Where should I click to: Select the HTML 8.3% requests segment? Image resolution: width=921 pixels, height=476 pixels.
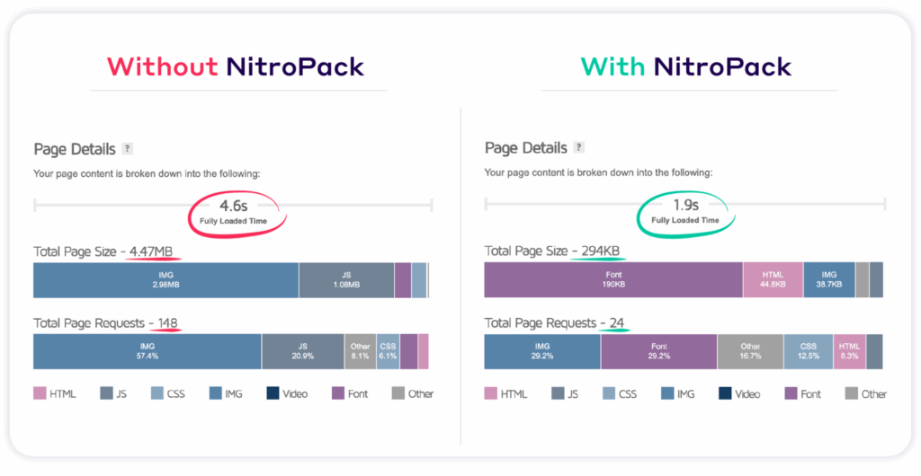point(849,352)
